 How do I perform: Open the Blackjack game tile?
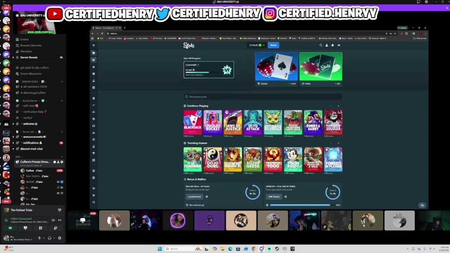(193, 122)
